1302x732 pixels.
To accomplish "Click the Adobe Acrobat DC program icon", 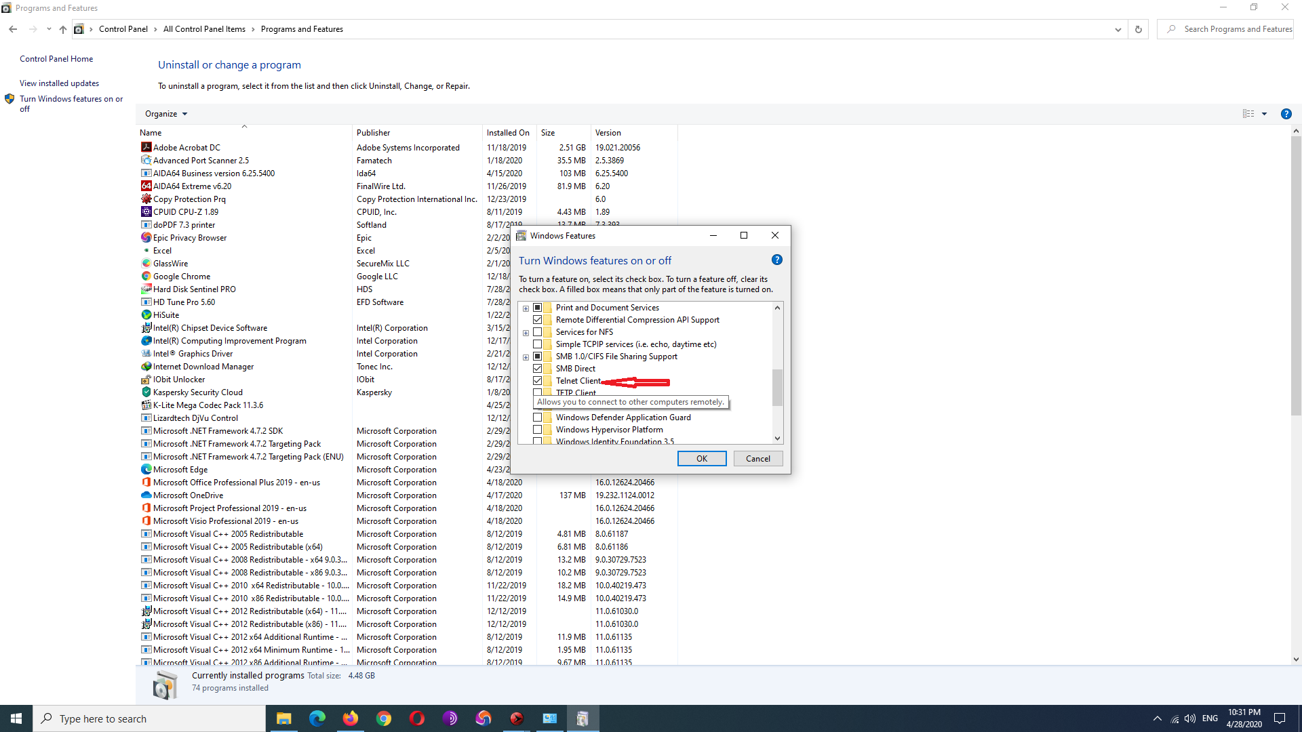I will [146, 147].
